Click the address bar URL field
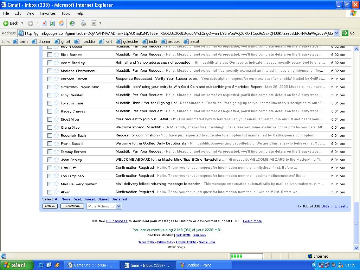The height and width of the screenshot is (270, 360). pyautogui.click(x=179, y=33)
